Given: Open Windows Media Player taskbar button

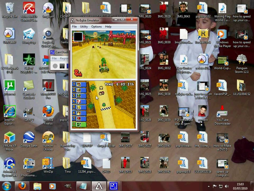Looking at the screenshot, I should [x=52, y=186].
